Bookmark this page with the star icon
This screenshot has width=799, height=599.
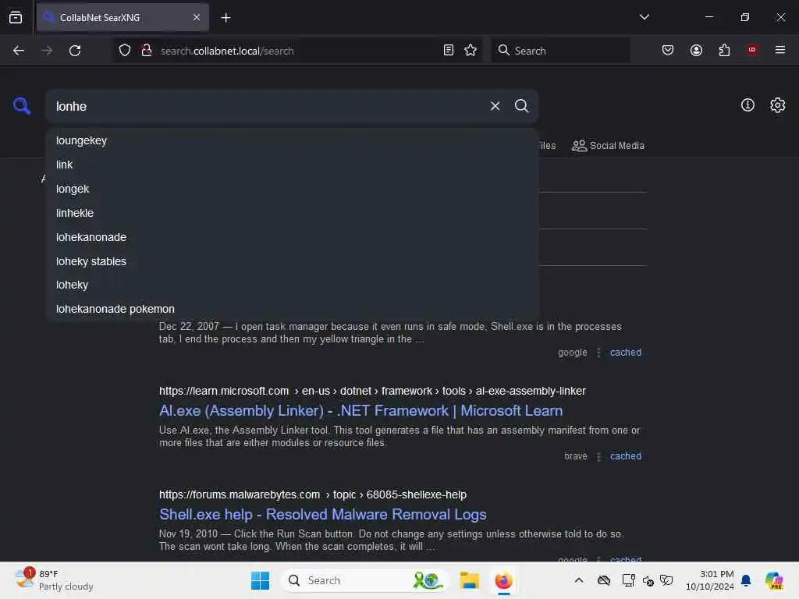(471, 51)
